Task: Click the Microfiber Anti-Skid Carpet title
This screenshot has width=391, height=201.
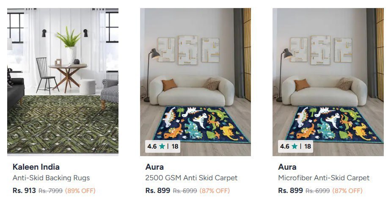Action: 324,178
